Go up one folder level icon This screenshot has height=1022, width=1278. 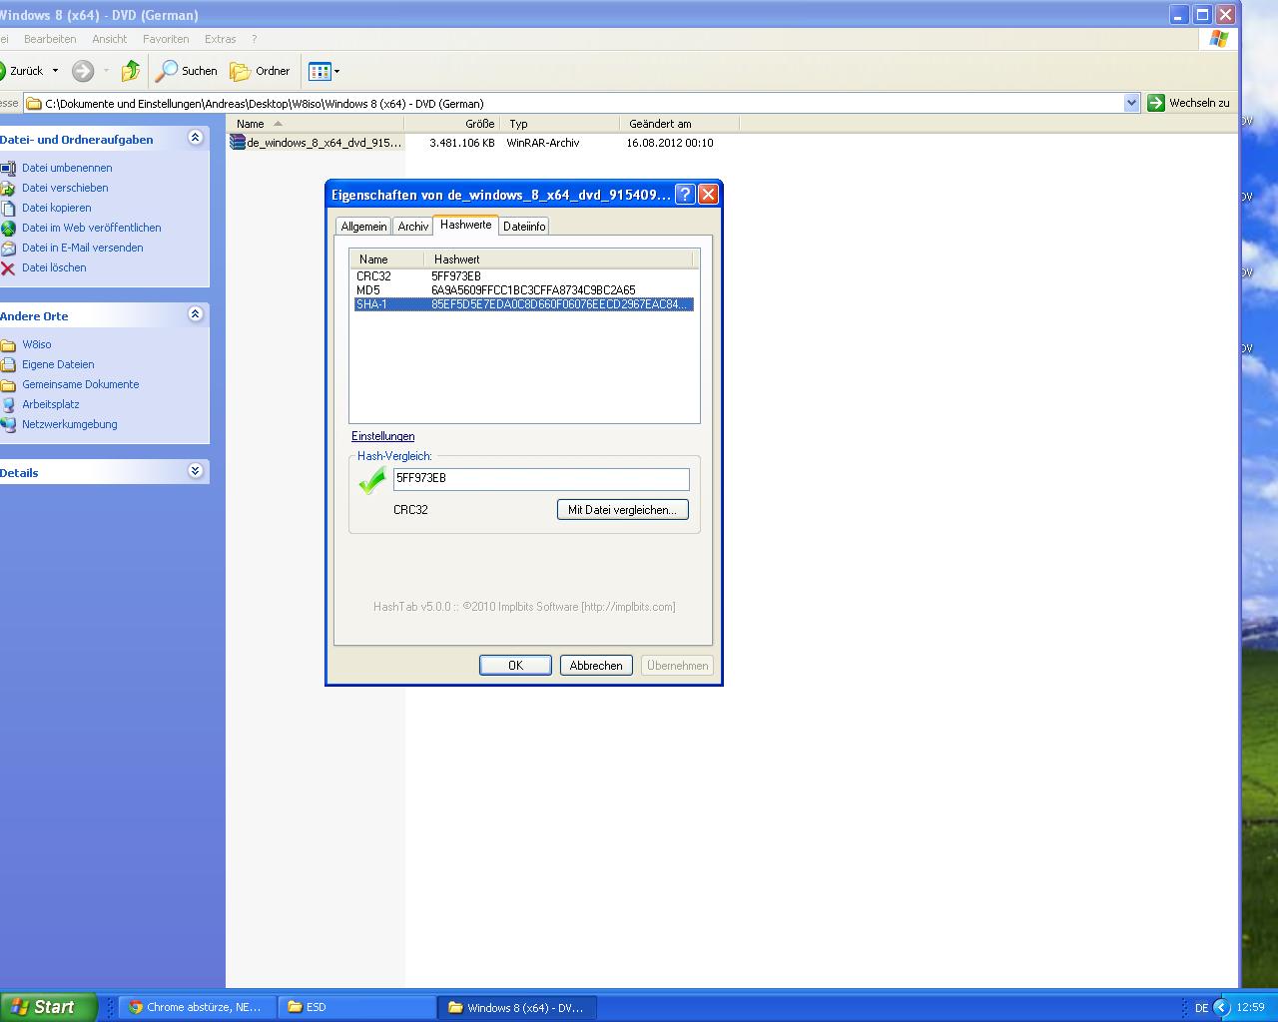point(131,71)
